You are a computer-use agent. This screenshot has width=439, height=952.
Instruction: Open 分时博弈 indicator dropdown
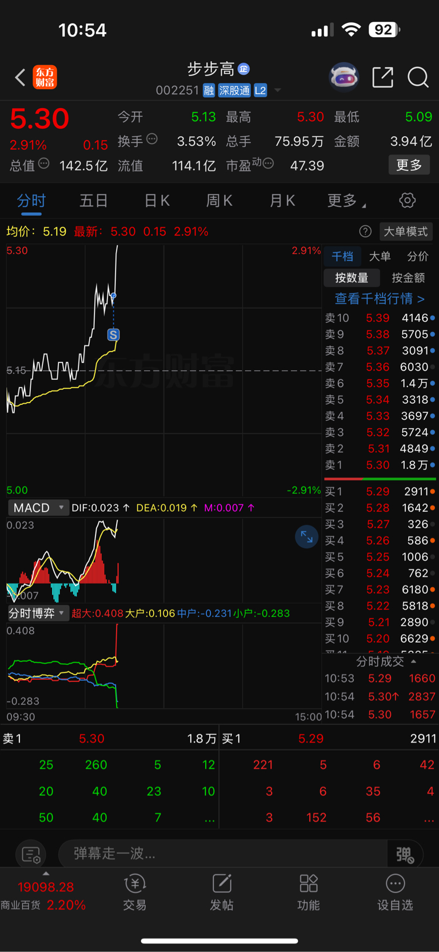click(x=38, y=614)
